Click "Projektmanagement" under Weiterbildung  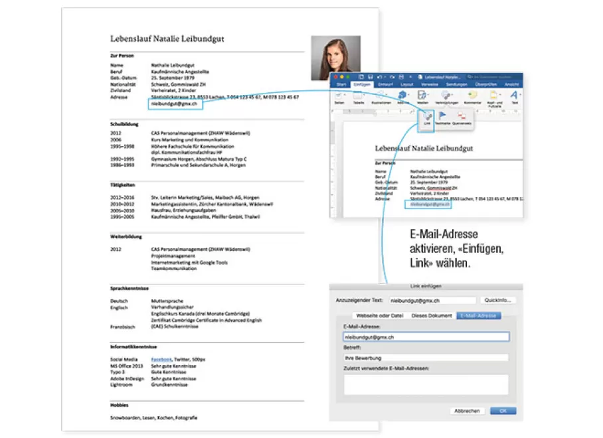(173, 256)
